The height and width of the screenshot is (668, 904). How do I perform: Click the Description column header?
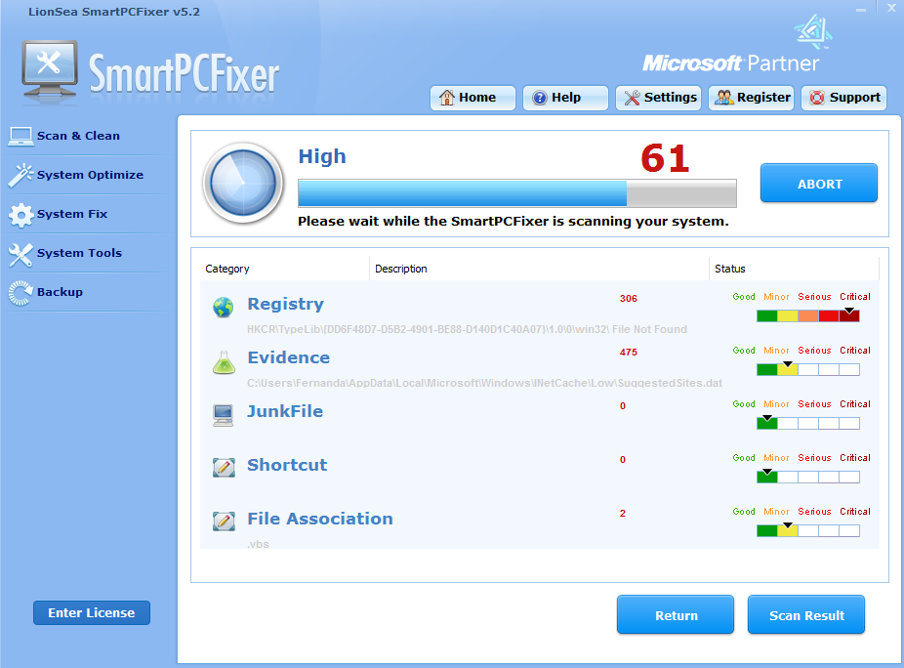coord(539,269)
